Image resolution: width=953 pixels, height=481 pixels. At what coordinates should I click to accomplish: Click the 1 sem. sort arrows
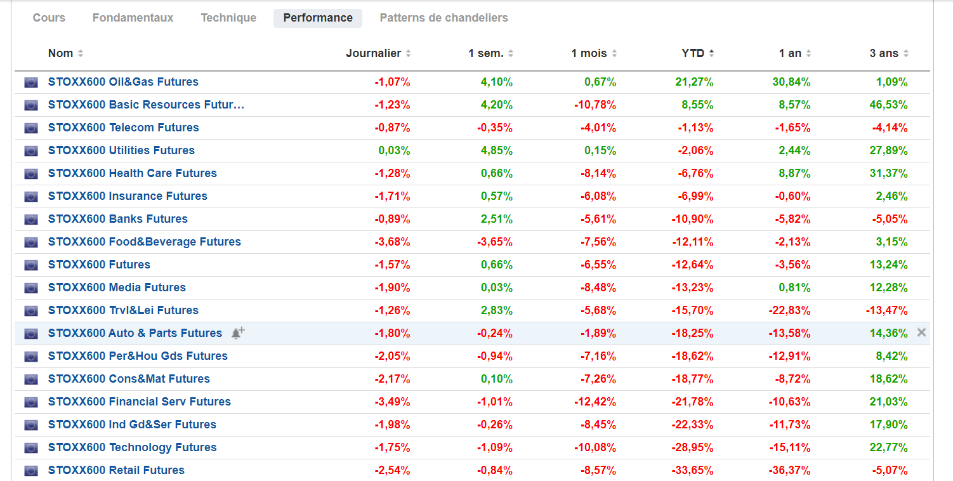(511, 54)
